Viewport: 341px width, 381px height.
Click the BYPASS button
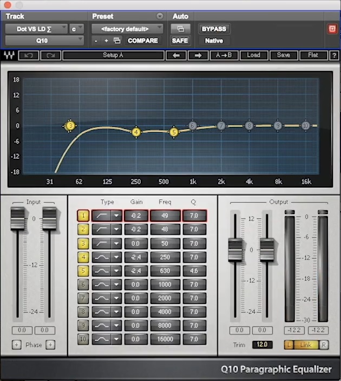pyautogui.click(x=214, y=29)
